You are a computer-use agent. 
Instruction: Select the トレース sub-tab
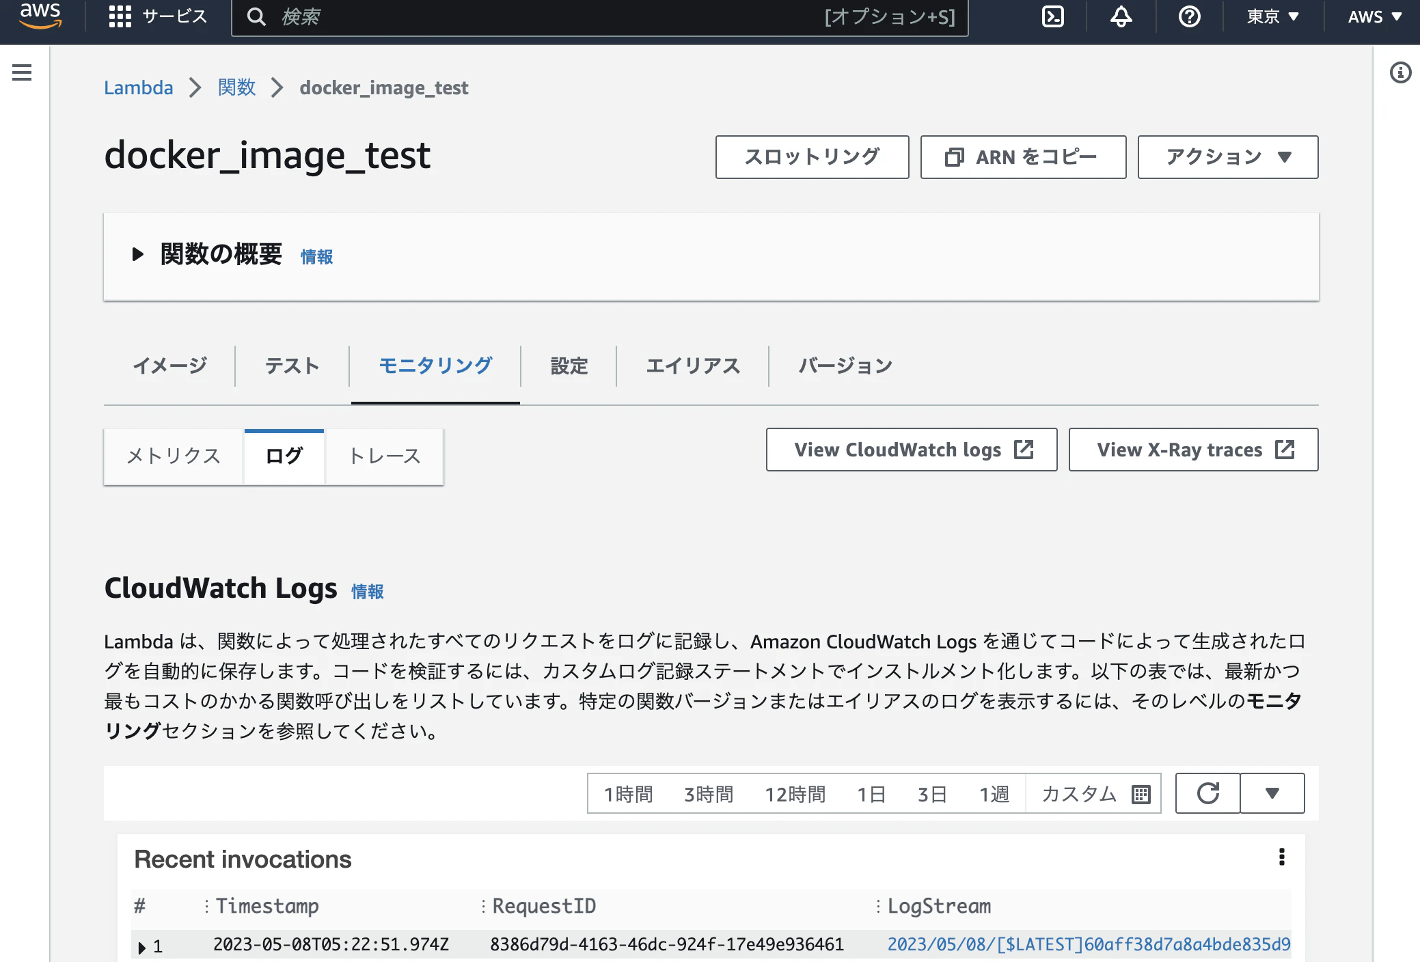[385, 456]
